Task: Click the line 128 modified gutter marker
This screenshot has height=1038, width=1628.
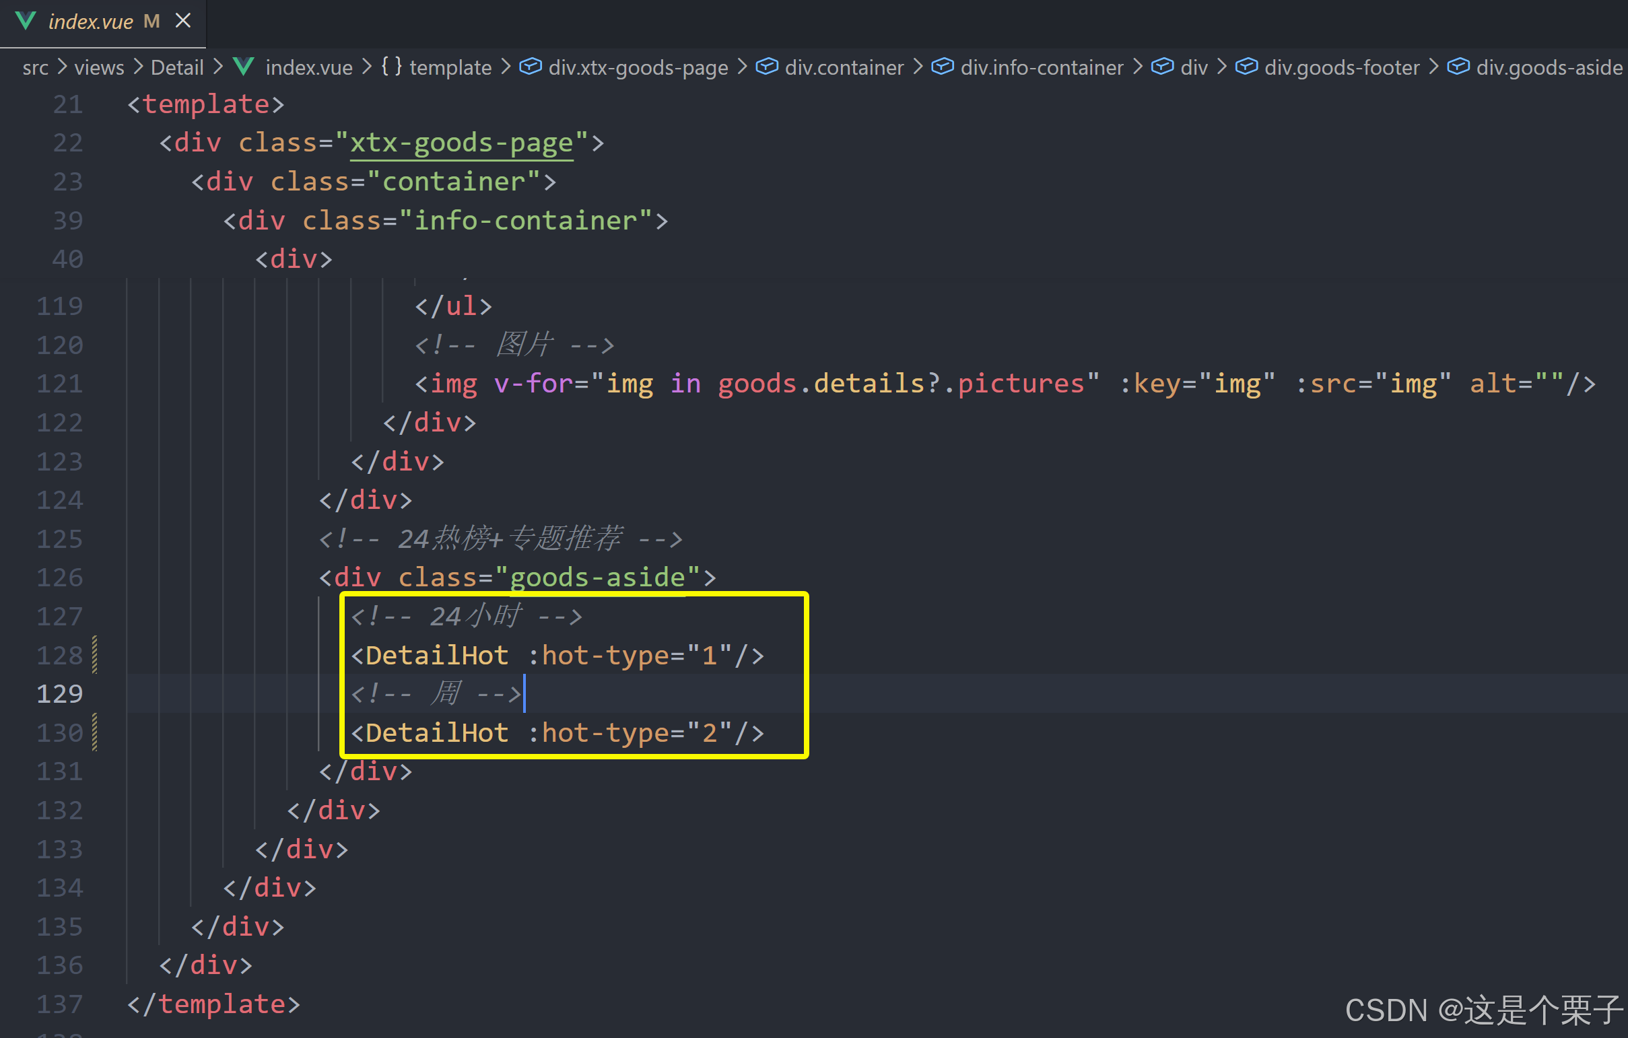Action: (x=95, y=655)
